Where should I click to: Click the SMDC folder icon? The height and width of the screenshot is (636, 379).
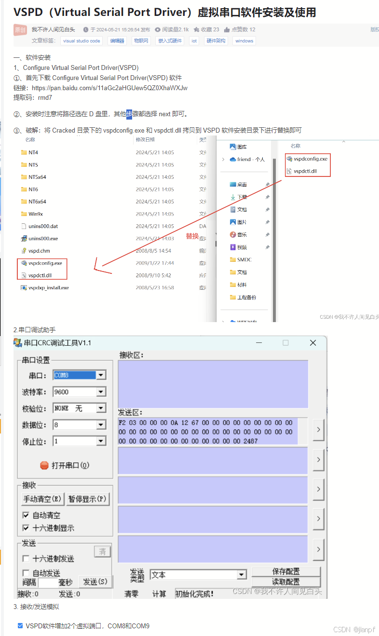click(233, 259)
